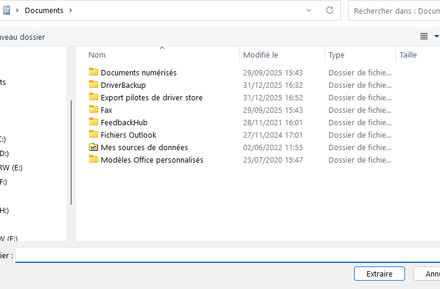Click the date 31/12/2025 16:32
This screenshot has height=289, width=440.
[273, 85]
